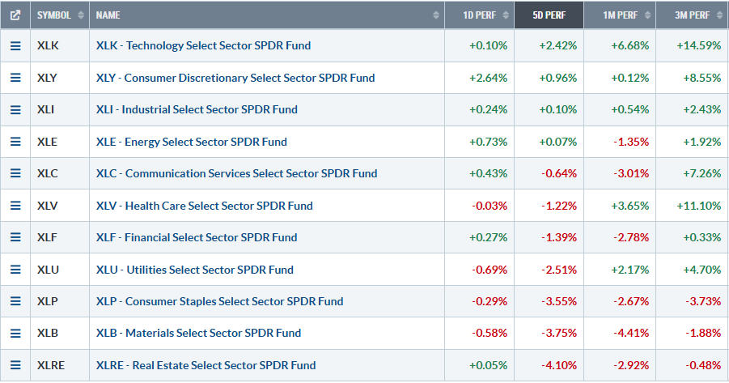This screenshot has height=383, width=729.
Task: Open the hamburger menu for XLF row
Action: pos(15,237)
